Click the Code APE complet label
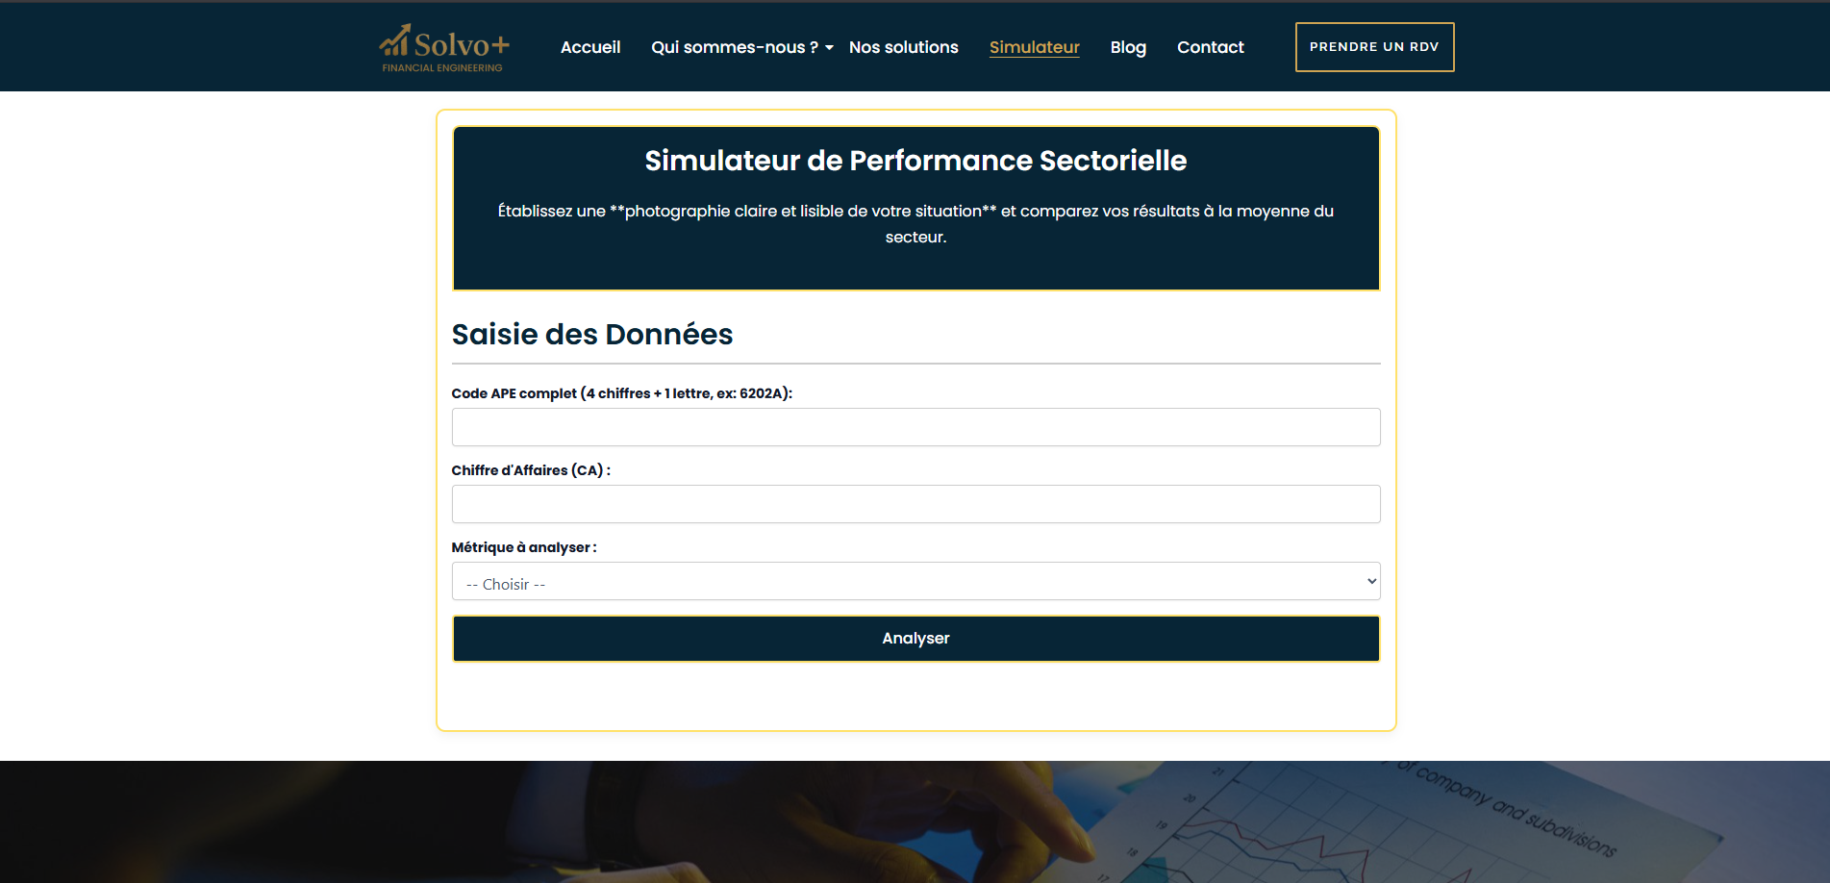Viewport: 1830px width, 883px height. [621, 393]
